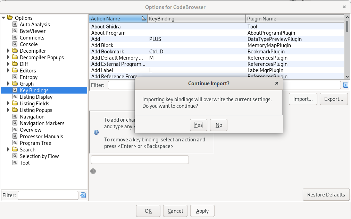This screenshot has width=351, height=219.
Task: Select Comments options icon
Action: 15,37
